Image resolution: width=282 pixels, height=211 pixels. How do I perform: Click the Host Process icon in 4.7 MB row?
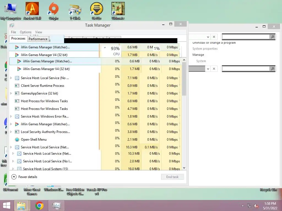[17, 109]
